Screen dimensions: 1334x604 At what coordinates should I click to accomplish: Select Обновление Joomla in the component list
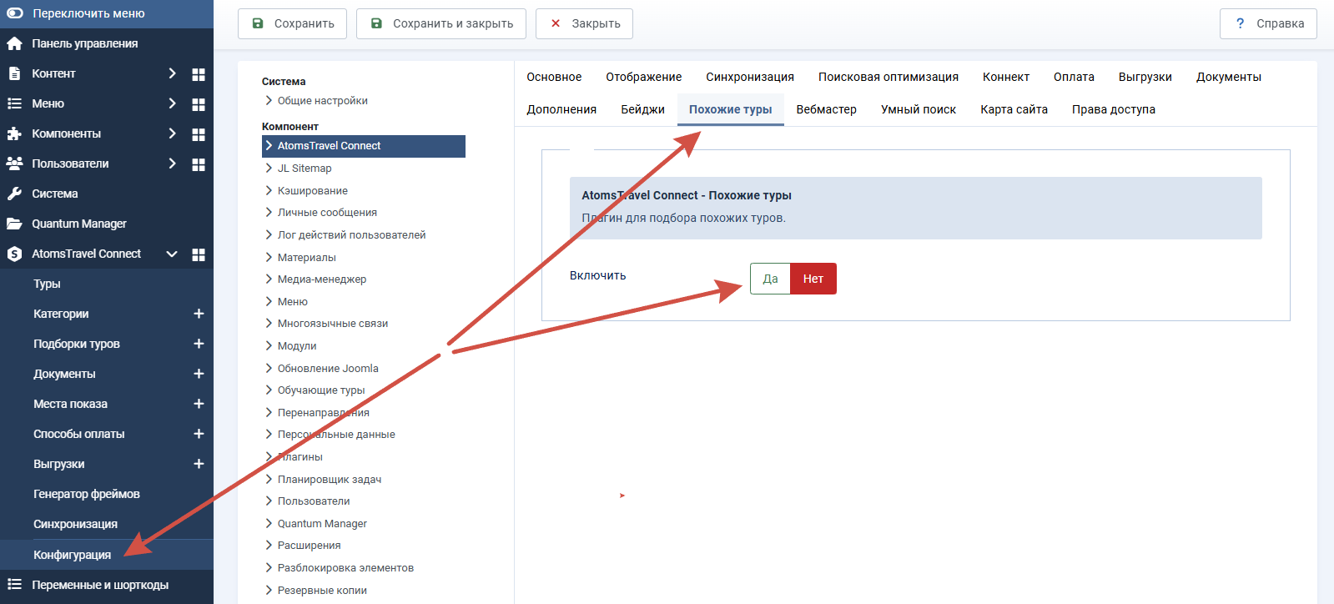click(x=328, y=369)
